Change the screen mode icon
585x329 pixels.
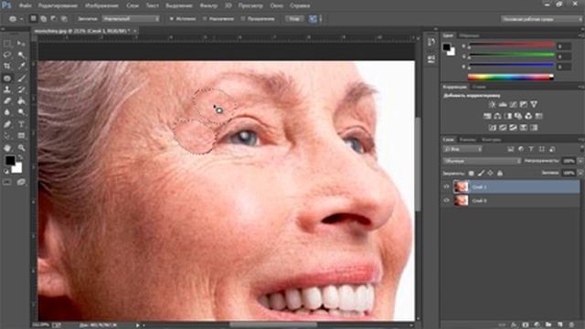[21, 182]
